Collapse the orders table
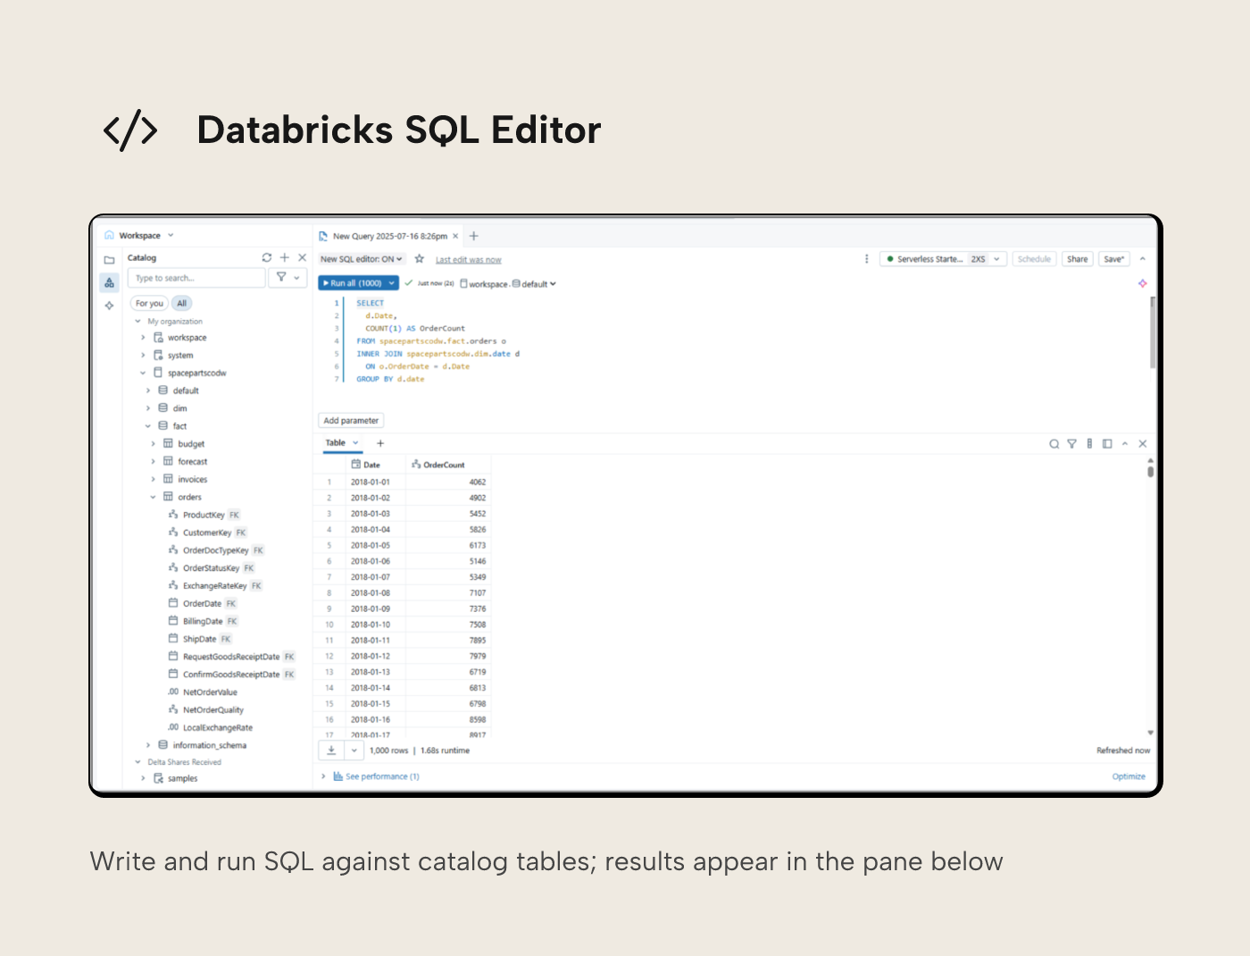Viewport: 1250px width, 956px height. click(x=154, y=498)
